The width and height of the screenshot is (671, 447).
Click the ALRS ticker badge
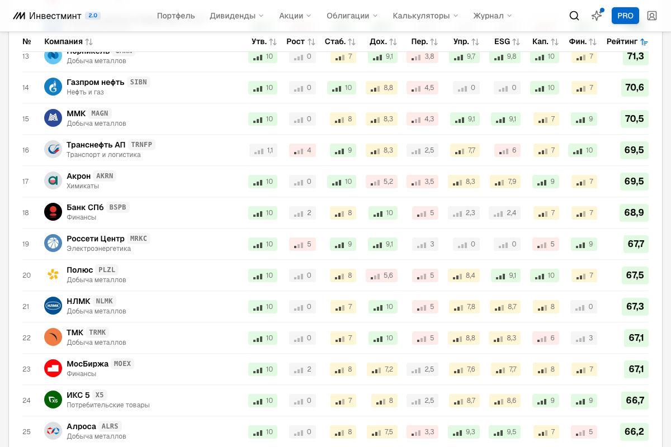pos(110,426)
